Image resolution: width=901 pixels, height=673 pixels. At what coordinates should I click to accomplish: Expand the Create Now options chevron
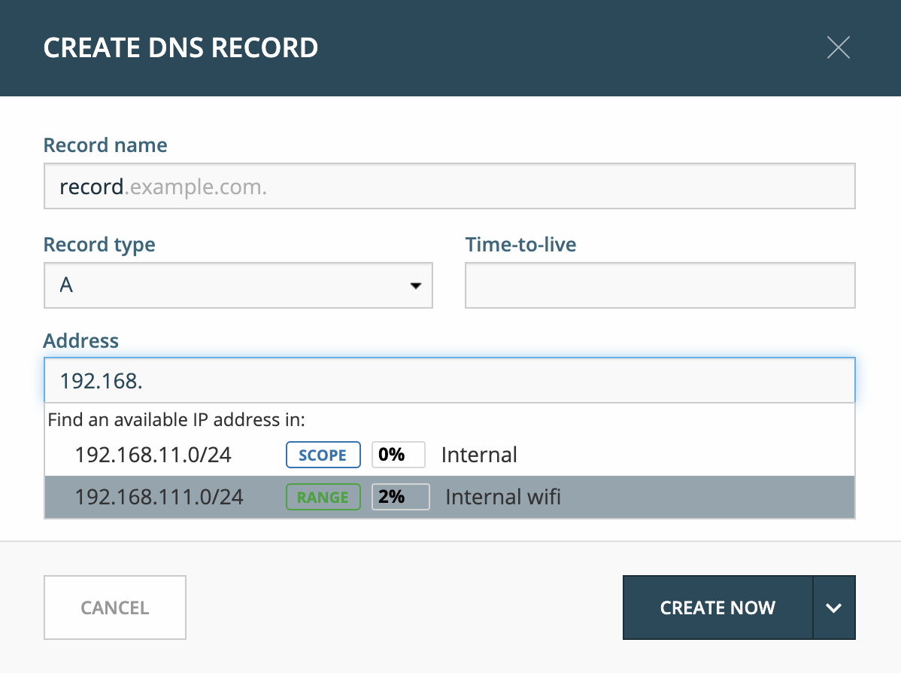pos(834,608)
